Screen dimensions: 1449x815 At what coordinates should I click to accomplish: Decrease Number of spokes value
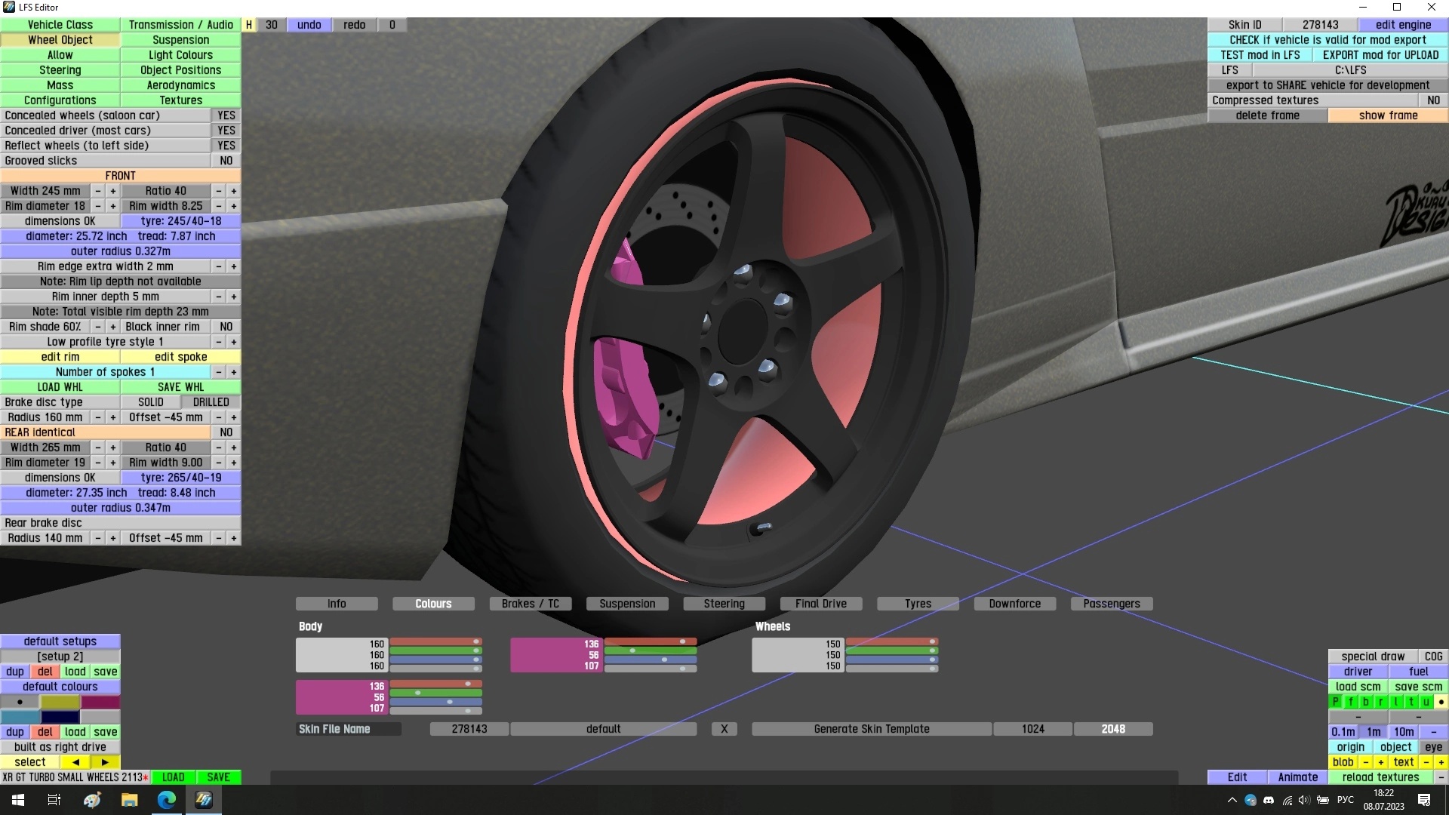tap(219, 372)
